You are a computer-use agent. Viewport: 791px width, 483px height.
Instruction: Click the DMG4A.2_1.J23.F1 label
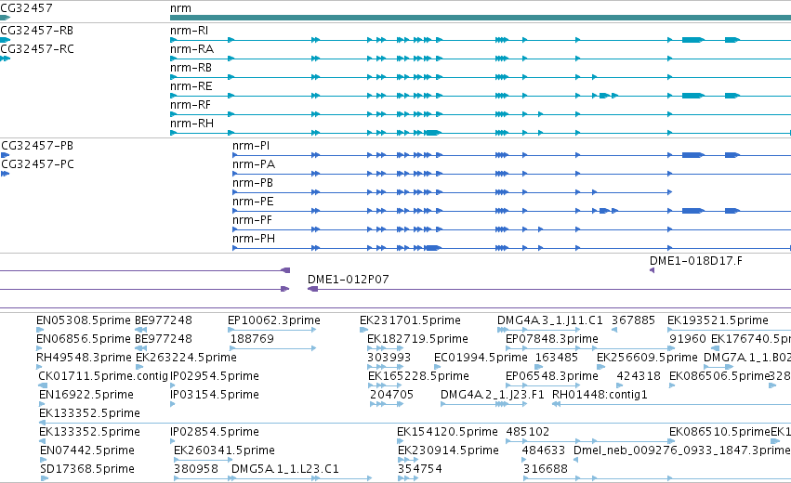493,396
